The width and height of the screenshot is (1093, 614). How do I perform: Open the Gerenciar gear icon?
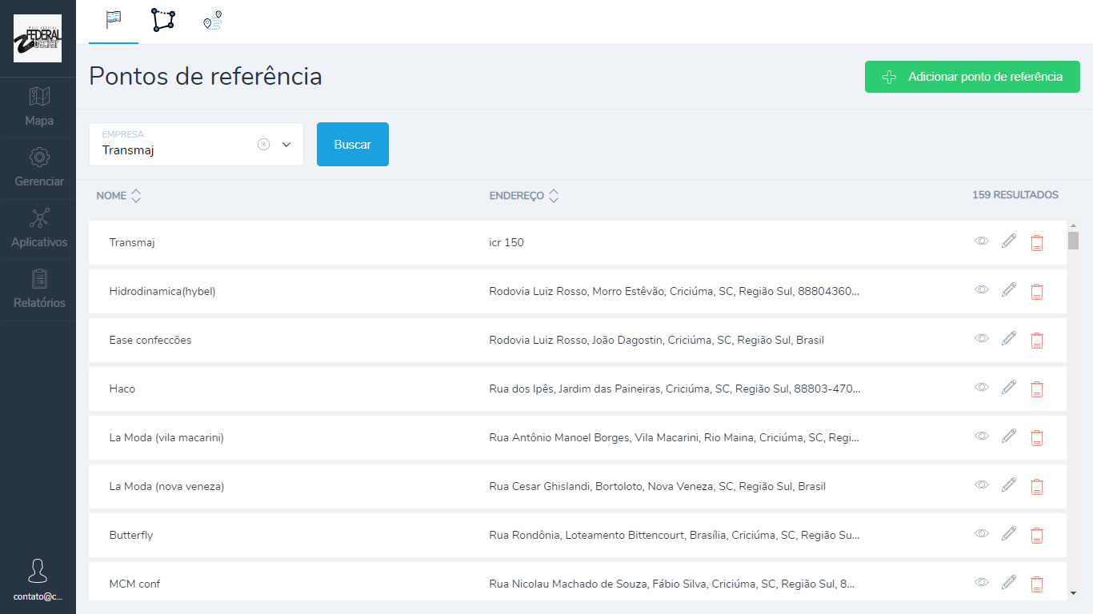pos(38,168)
